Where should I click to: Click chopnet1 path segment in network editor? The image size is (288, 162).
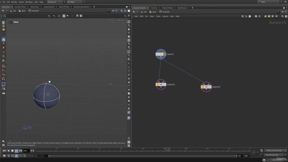pyautogui.click(x=164, y=12)
